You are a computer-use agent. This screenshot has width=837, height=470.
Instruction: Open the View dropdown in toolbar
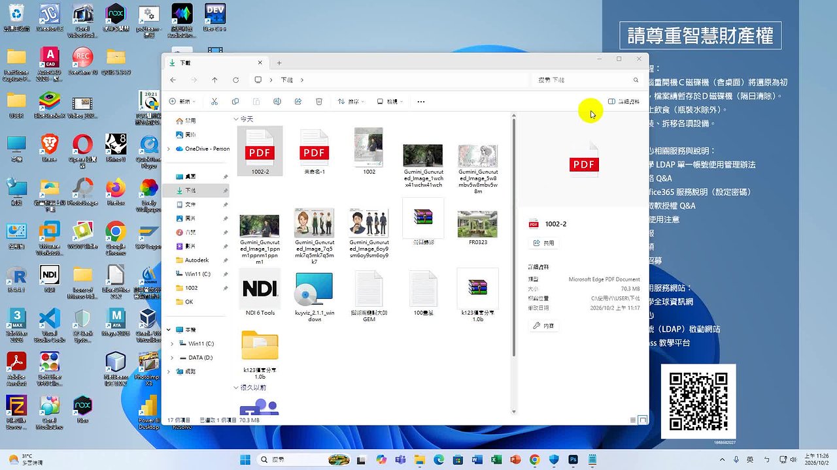(390, 102)
